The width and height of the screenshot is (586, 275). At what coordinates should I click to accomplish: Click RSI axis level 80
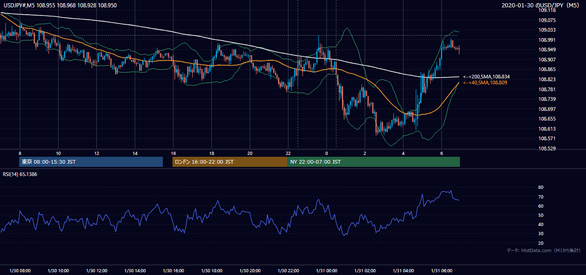[x=541, y=187]
